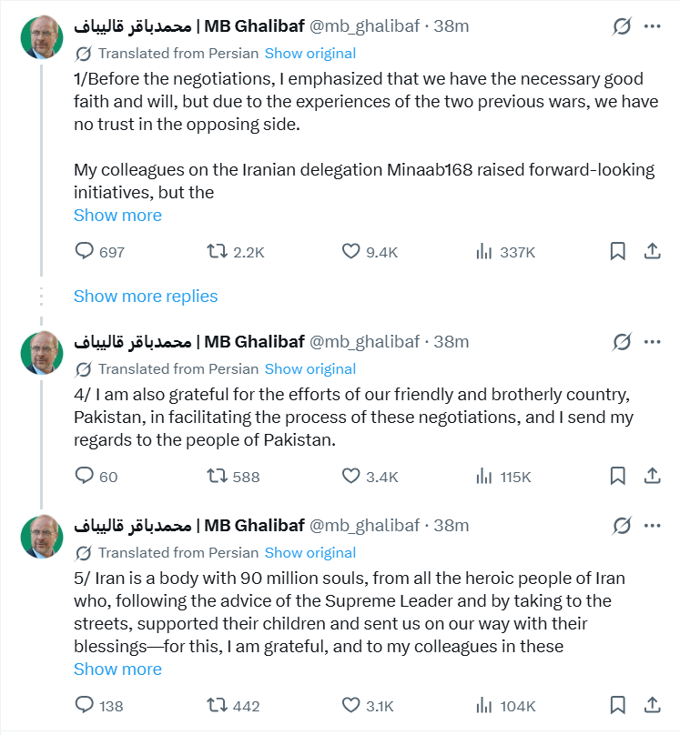This screenshot has width=680, height=735.
Task: Share the Pakistan gratitude tweet
Action: coord(653,476)
